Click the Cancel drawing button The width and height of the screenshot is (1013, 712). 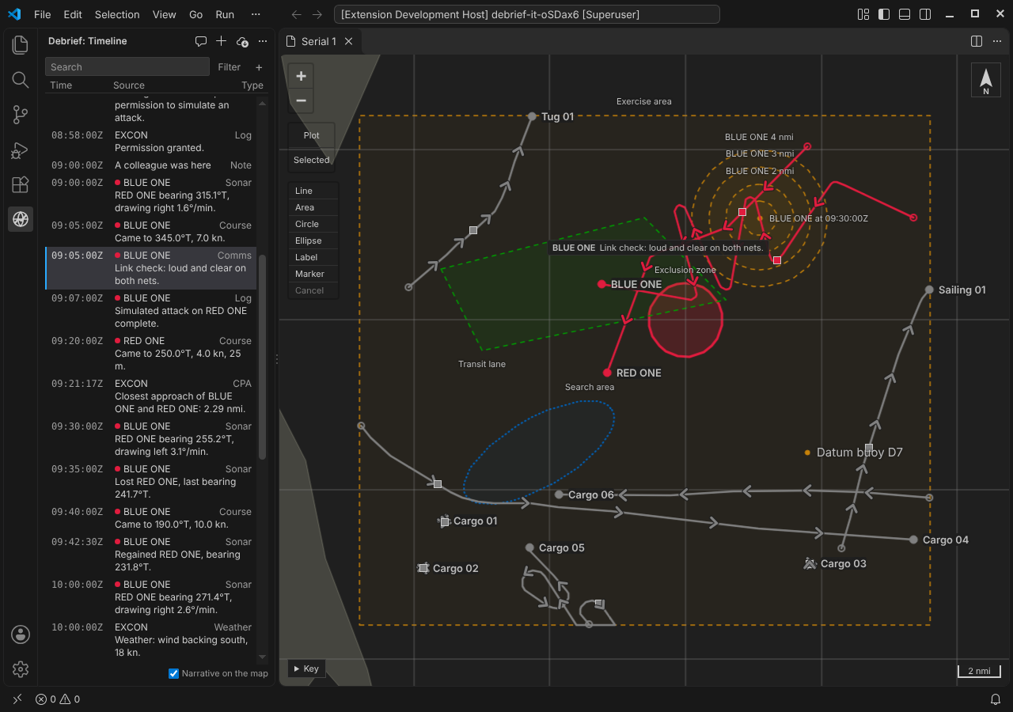[313, 290]
